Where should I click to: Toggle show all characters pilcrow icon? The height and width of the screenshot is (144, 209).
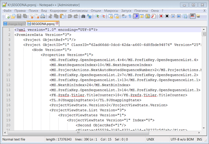tap(130, 16)
